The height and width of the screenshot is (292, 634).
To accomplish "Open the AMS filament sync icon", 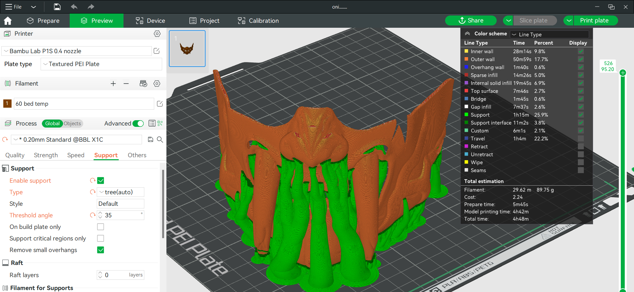I will (x=143, y=84).
